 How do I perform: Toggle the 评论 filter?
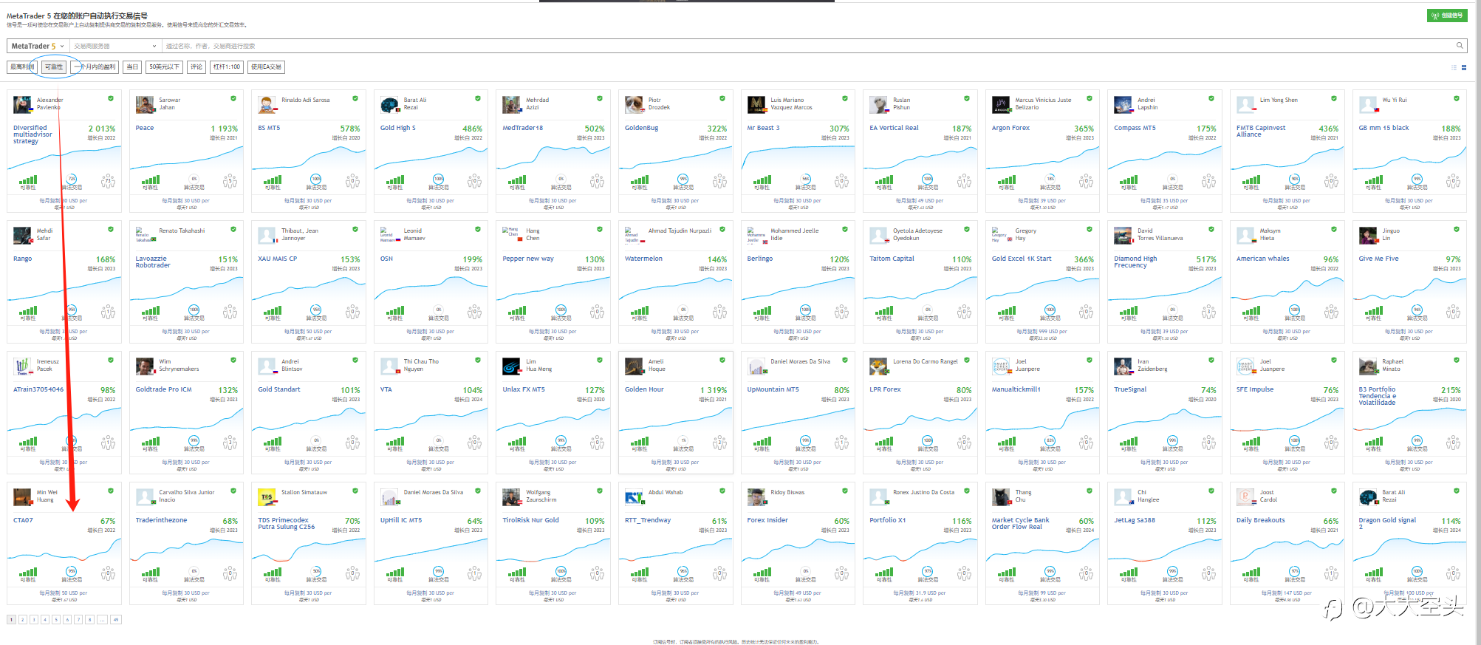[196, 66]
